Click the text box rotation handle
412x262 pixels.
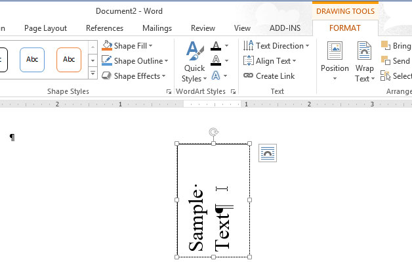[x=213, y=132]
